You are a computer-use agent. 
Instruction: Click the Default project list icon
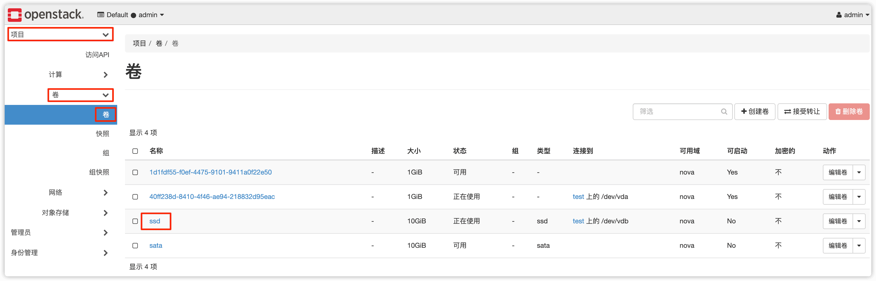[101, 15]
